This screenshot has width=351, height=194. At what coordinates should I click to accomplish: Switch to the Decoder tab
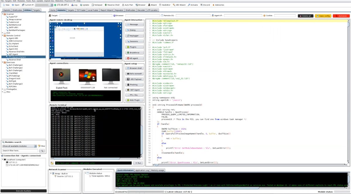click(141, 10)
